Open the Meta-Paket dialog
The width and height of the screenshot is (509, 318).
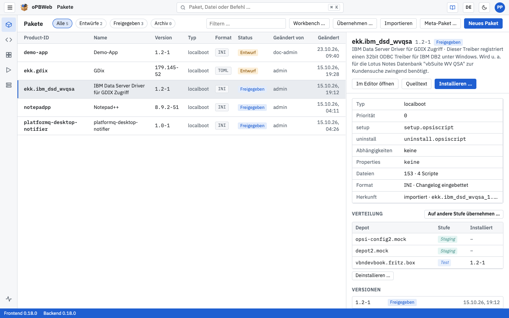(441, 23)
